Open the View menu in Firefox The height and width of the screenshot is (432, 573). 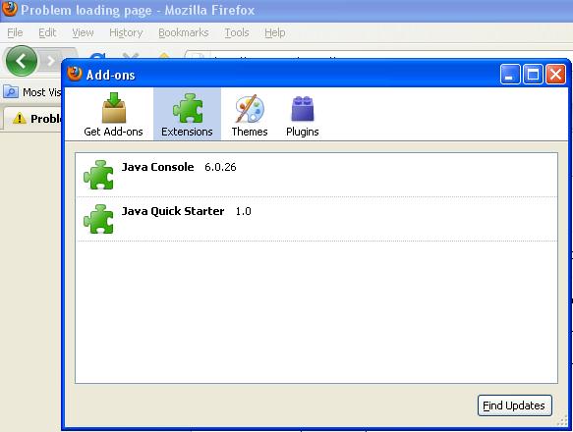point(83,32)
